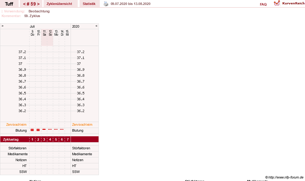Click left Notizen row label
Screen dimensions: 305x181
point(21,160)
